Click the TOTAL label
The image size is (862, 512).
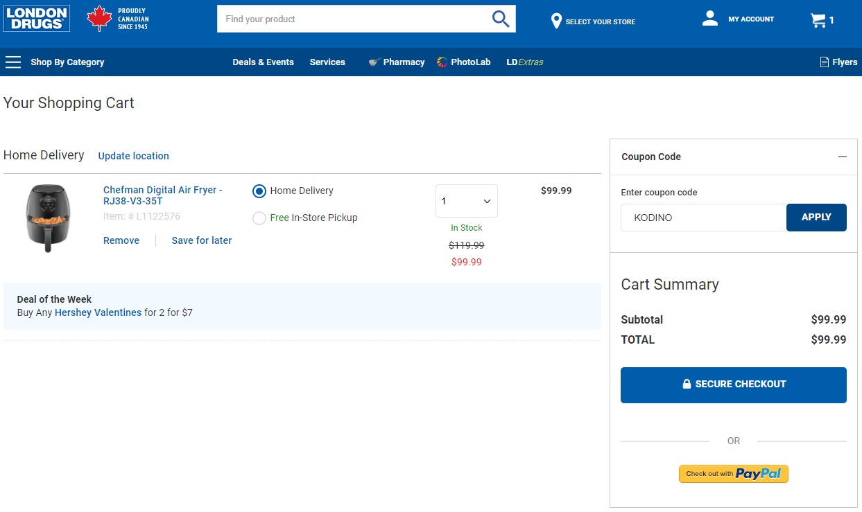[x=638, y=339]
